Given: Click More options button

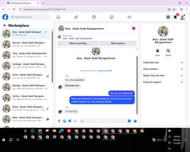Looking at the screenshot, I should tap(118, 43).
